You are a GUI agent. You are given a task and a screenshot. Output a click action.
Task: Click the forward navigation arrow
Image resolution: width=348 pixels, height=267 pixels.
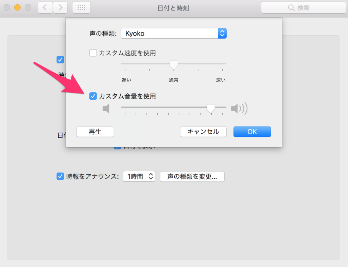pyautogui.click(x=60, y=7)
